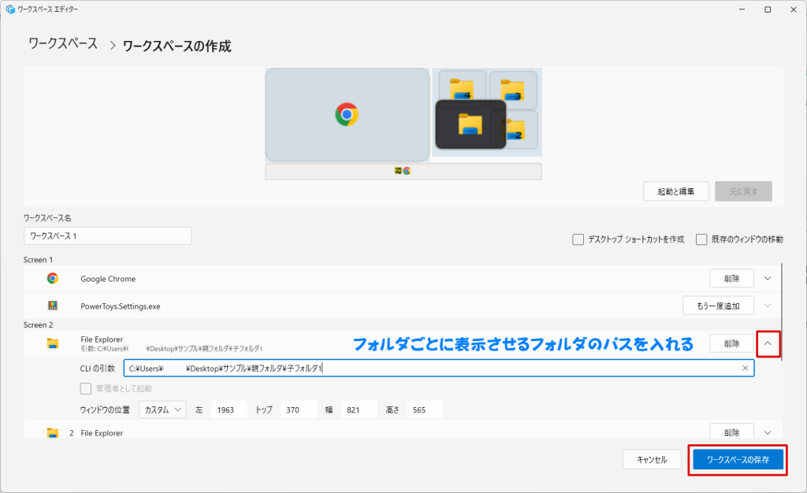The height and width of the screenshot is (493, 807).
Task: Click the expanded File Explorer folder icon
Action: click(53, 343)
